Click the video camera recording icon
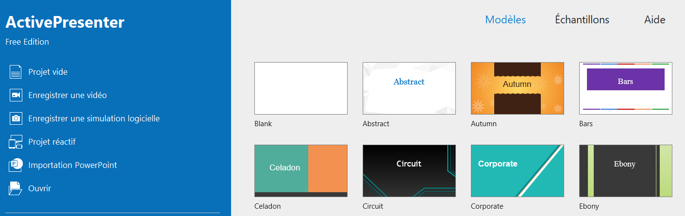Screen dimensions: 685x216 pos(16,95)
